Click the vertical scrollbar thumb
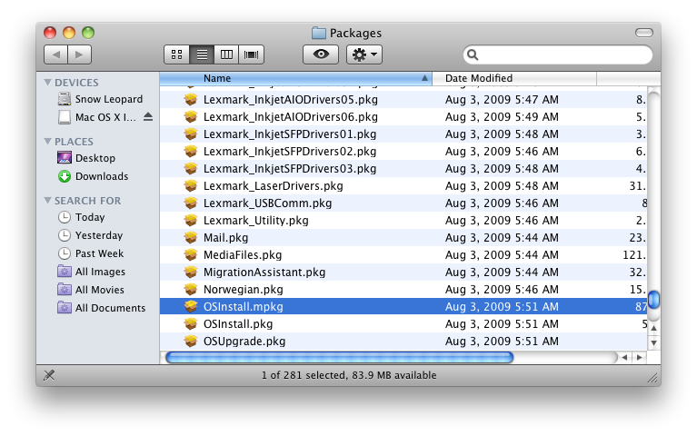Screen dimensions: 697x436 click(653, 299)
